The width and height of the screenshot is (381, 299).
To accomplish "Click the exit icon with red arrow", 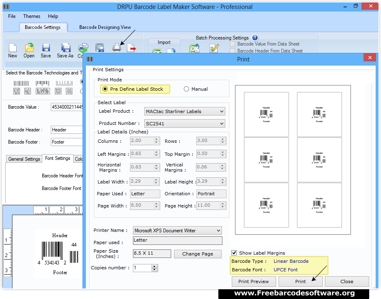I will (131, 48).
